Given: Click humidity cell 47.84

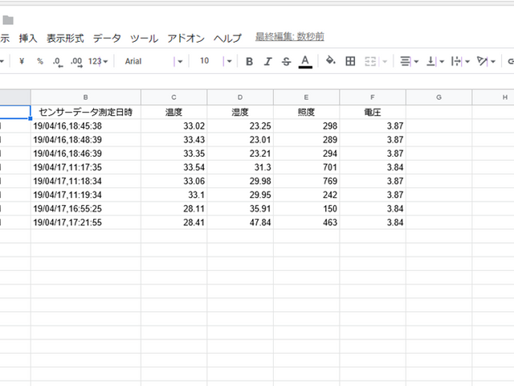Looking at the screenshot, I should coord(240,223).
